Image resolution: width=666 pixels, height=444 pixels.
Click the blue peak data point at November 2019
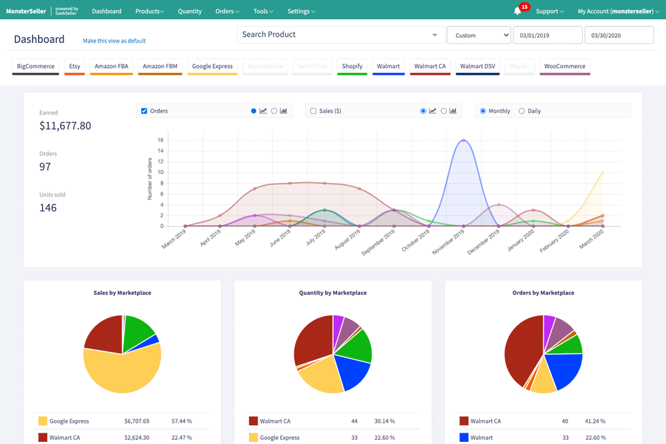coord(464,140)
